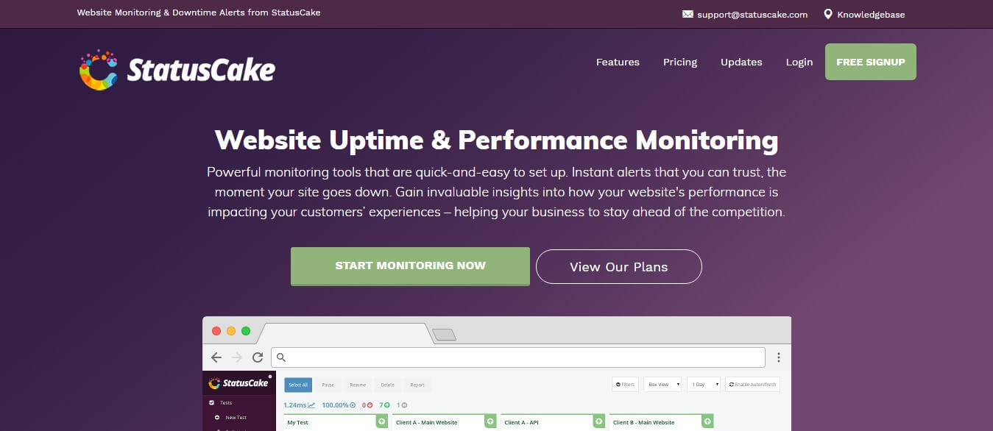This screenshot has width=993, height=431.
Task: Click the 'My Test' card title
Action: click(x=297, y=422)
